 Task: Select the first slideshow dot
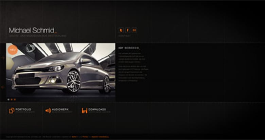8,100
